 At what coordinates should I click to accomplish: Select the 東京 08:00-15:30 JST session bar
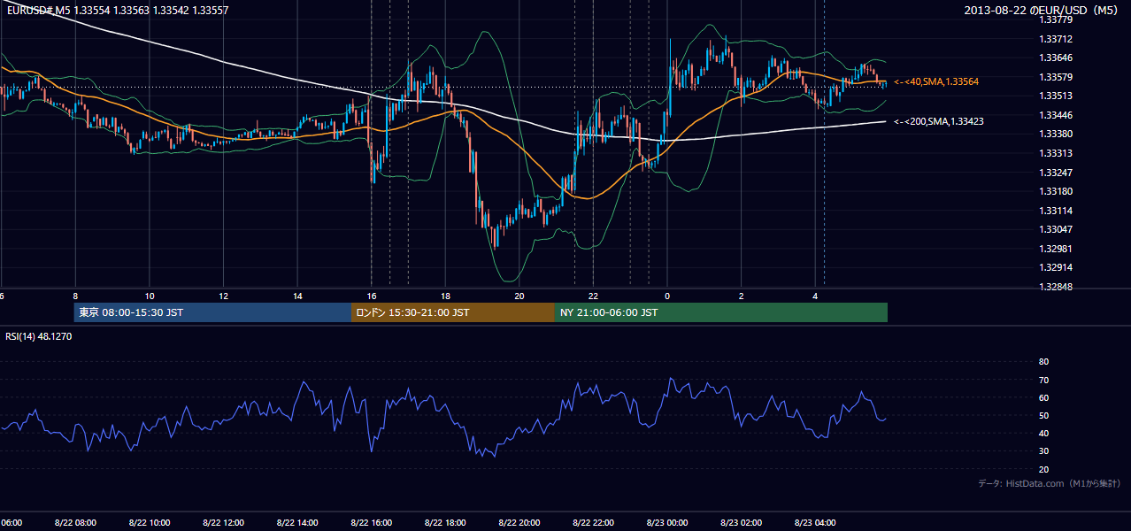212,312
